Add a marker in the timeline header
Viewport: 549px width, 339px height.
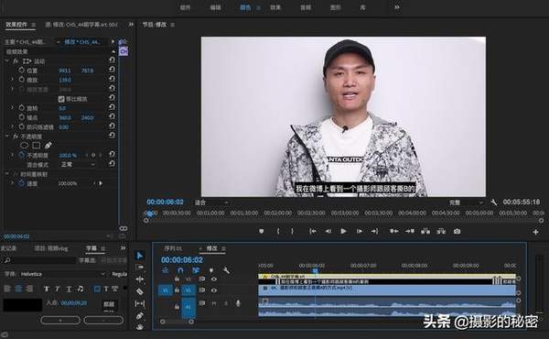[211, 270]
